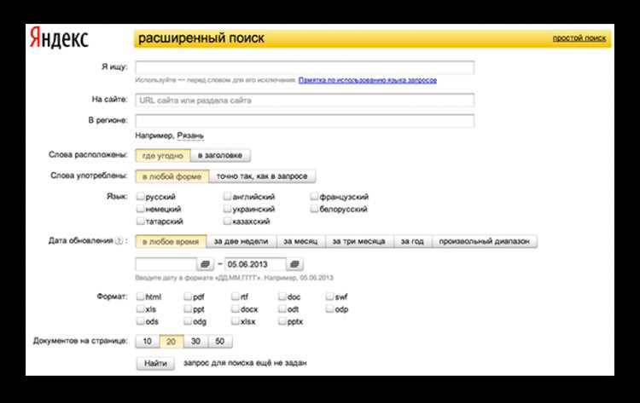Select 'за месяц' date range
The height and width of the screenshot is (403, 640).
click(x=301, y=241)
